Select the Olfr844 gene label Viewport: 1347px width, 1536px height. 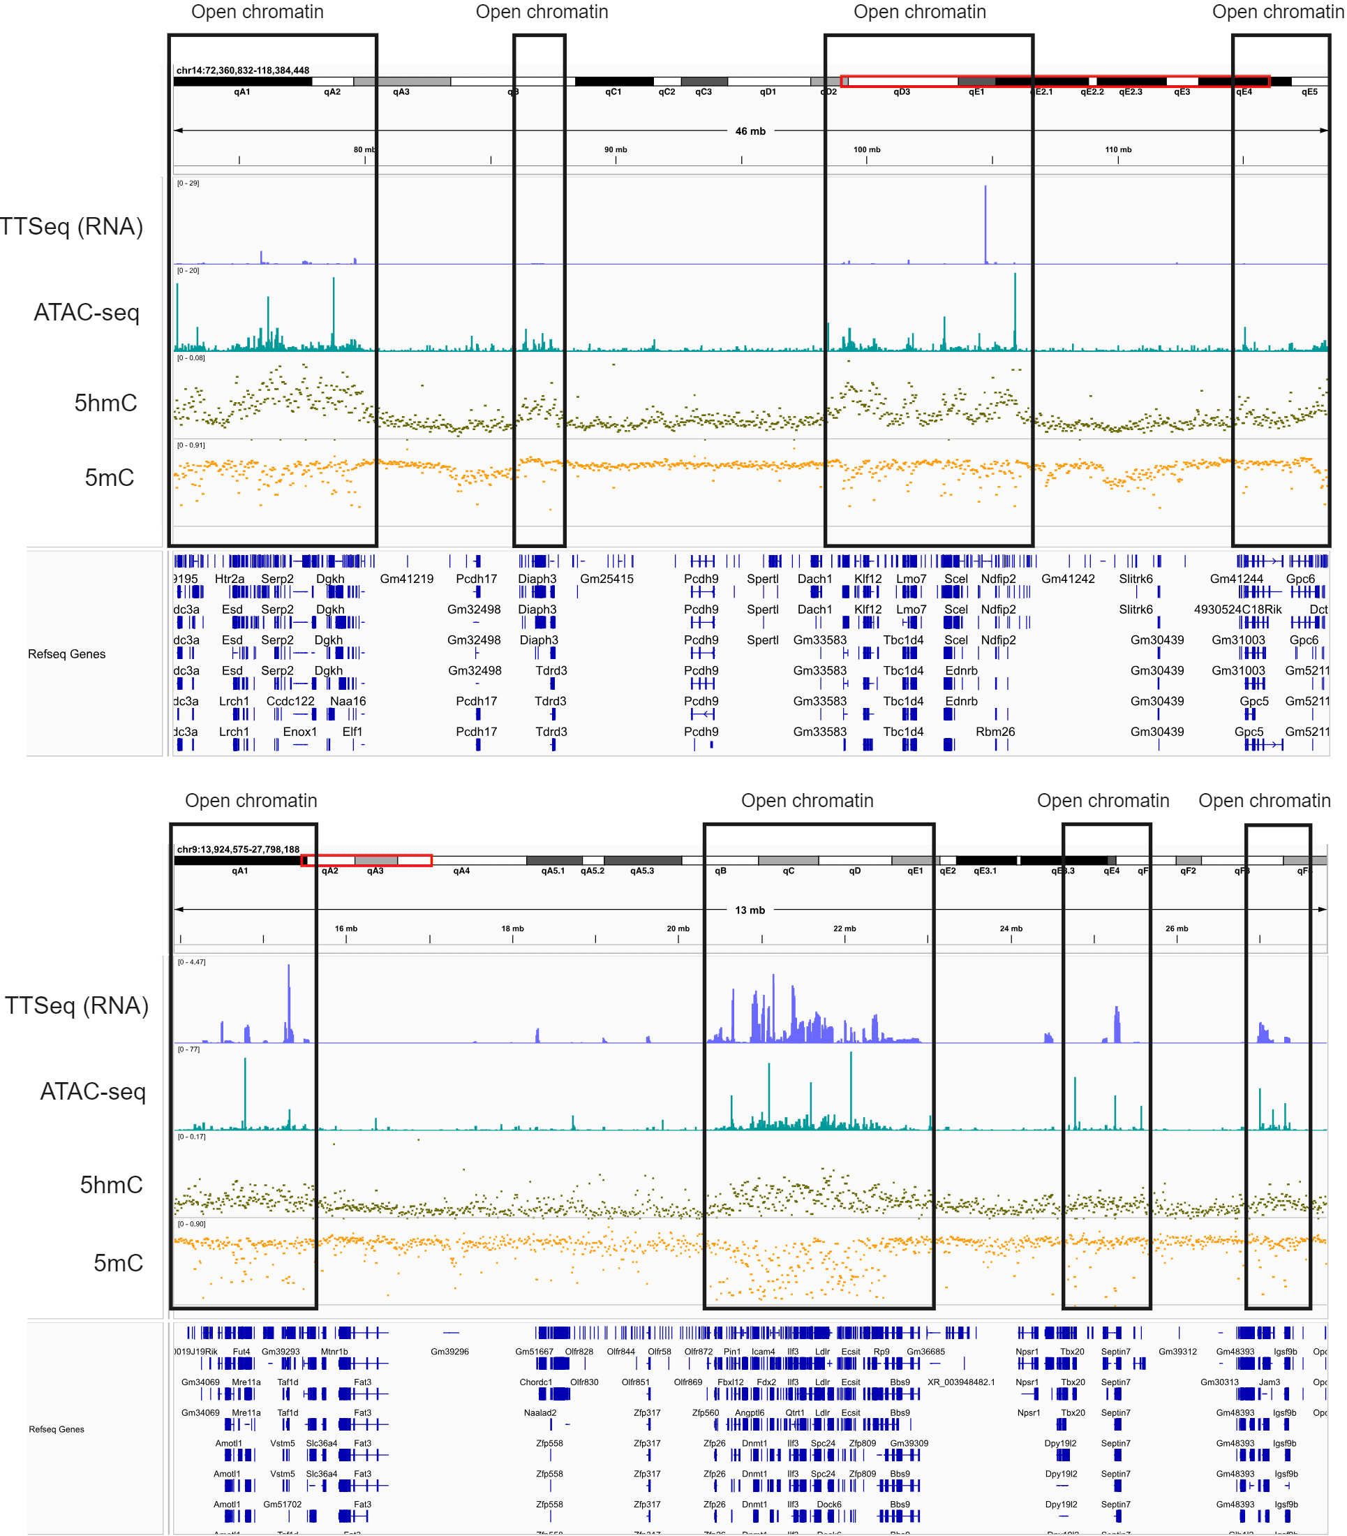click(x=620, y=1352)
